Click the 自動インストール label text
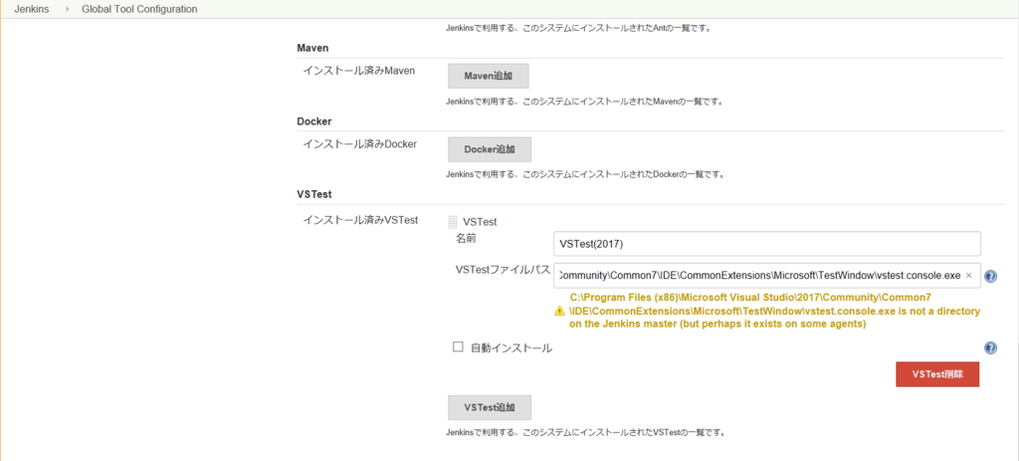Viewport: 1019px width, 461px height. click(511, 347)
